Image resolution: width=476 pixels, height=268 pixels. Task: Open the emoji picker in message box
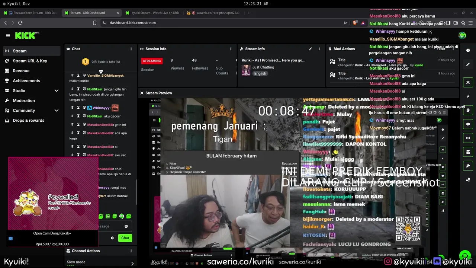click(126, 226)
